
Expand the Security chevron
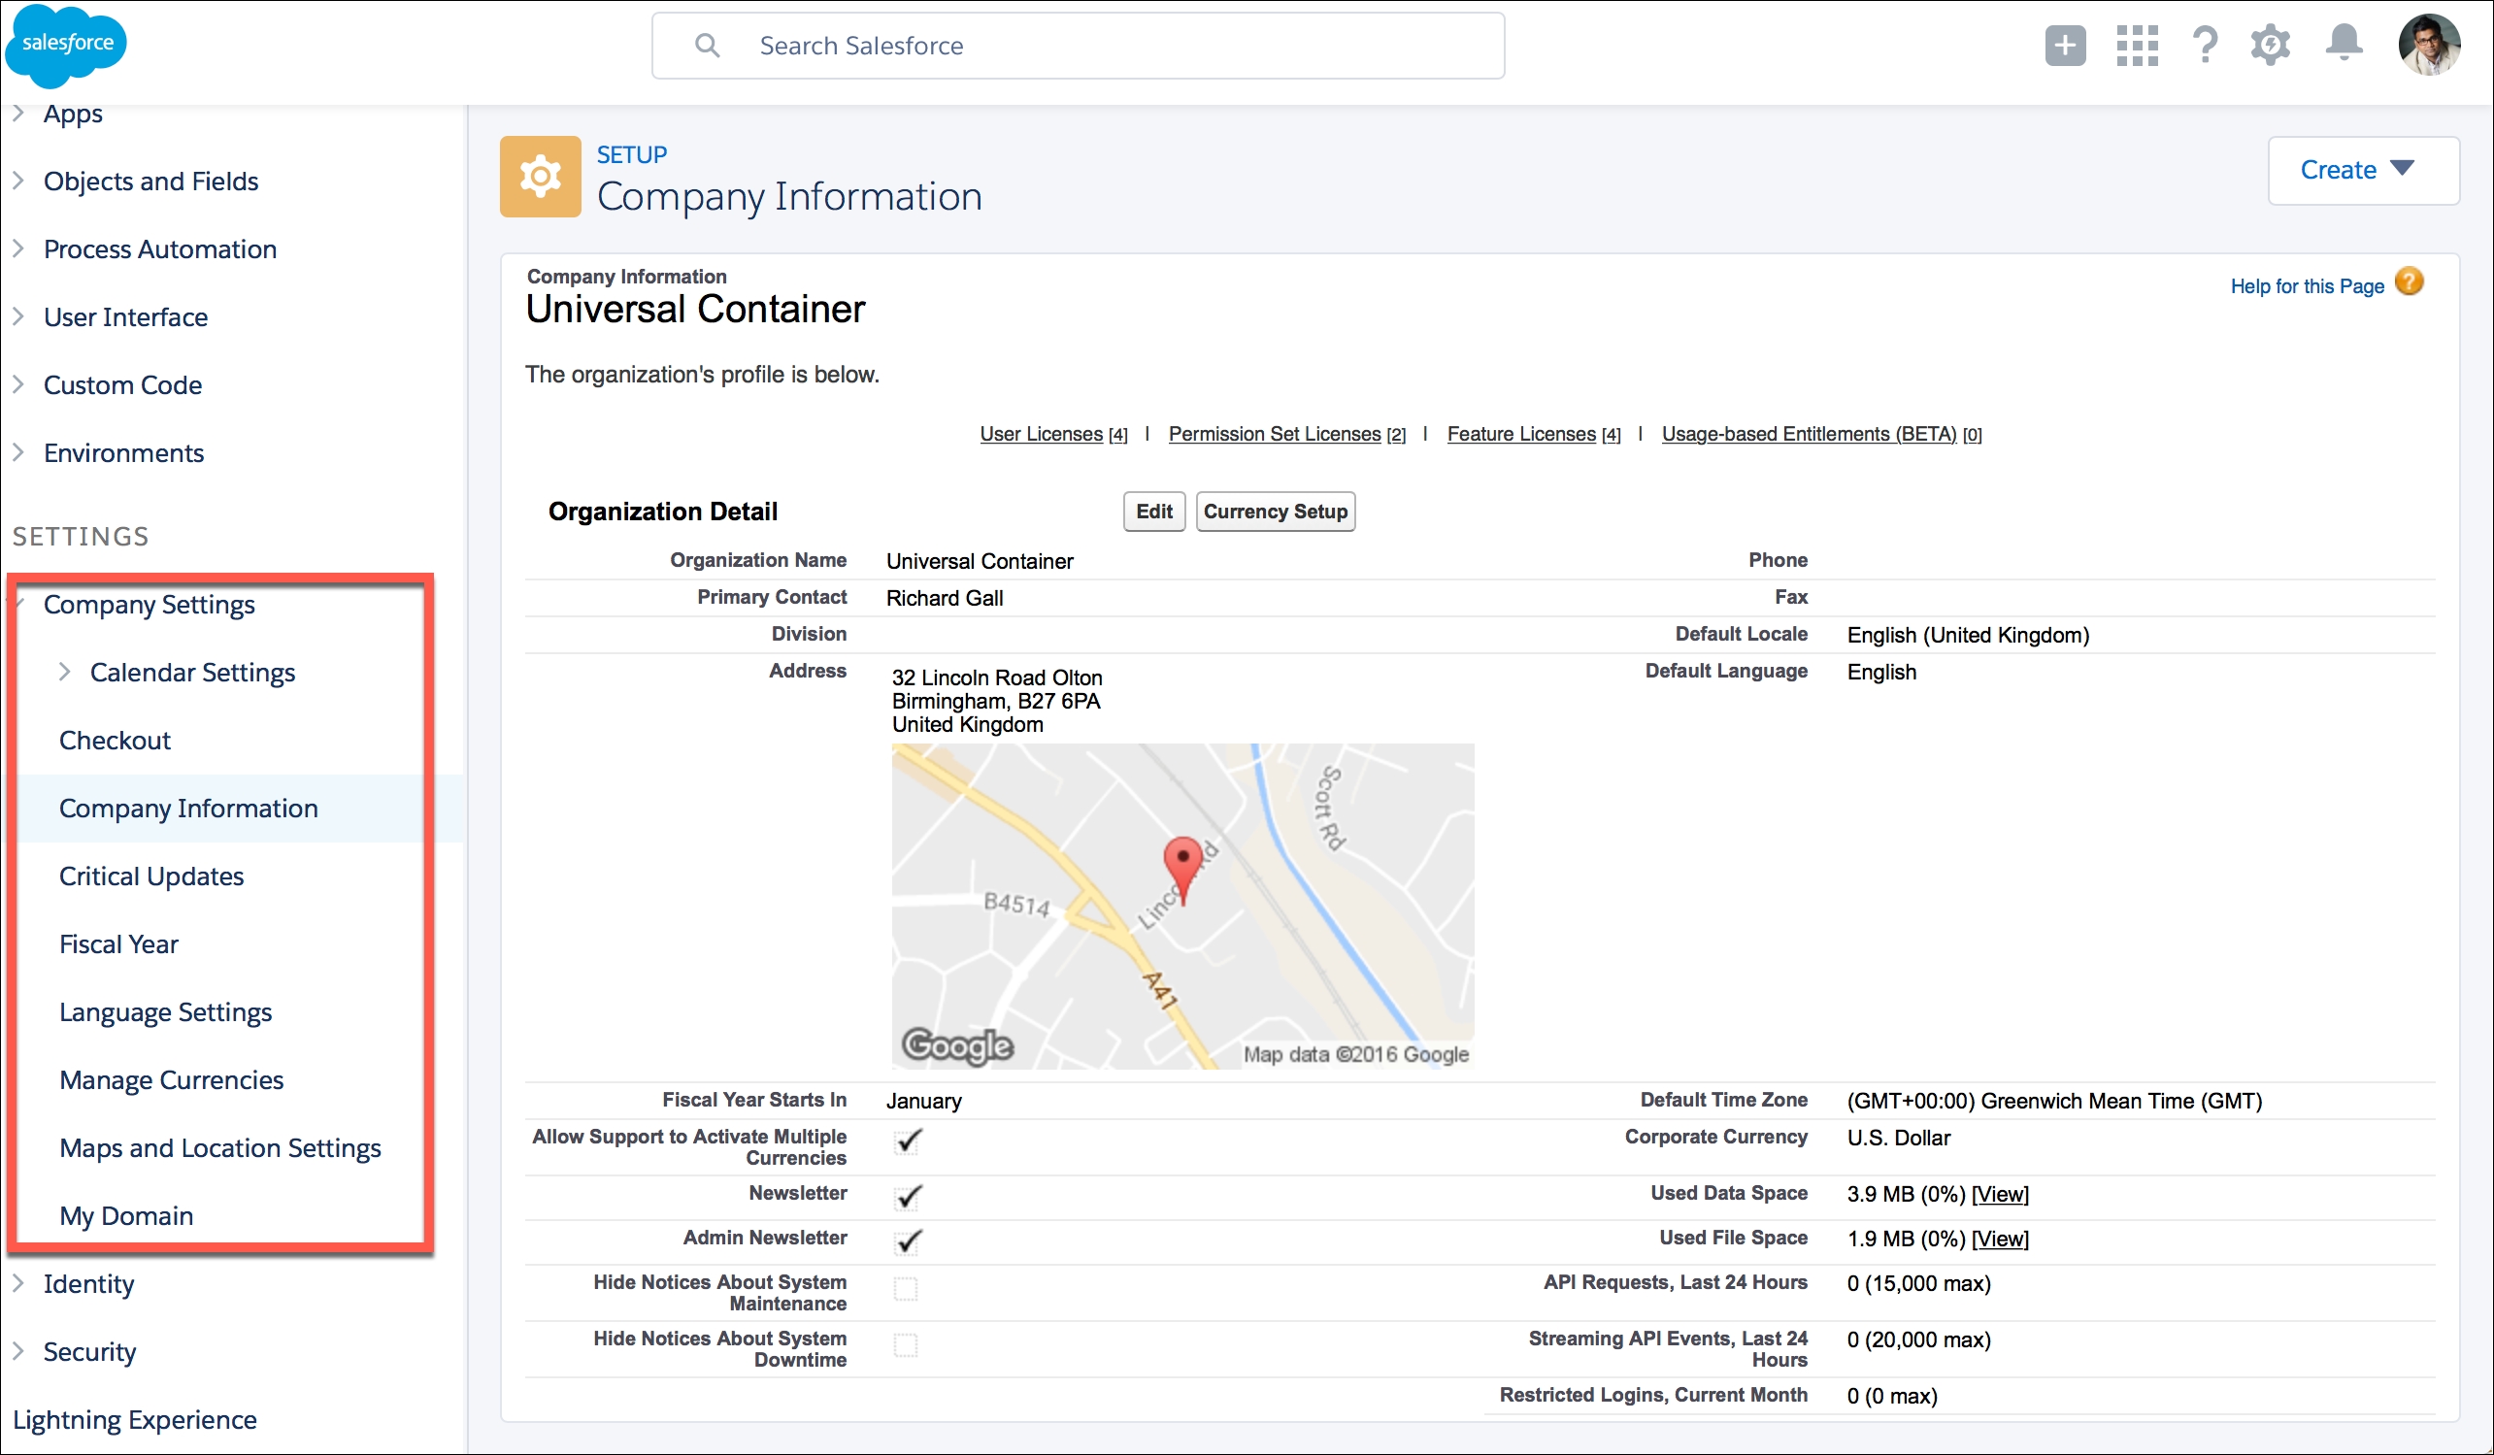click(18, 1351)
